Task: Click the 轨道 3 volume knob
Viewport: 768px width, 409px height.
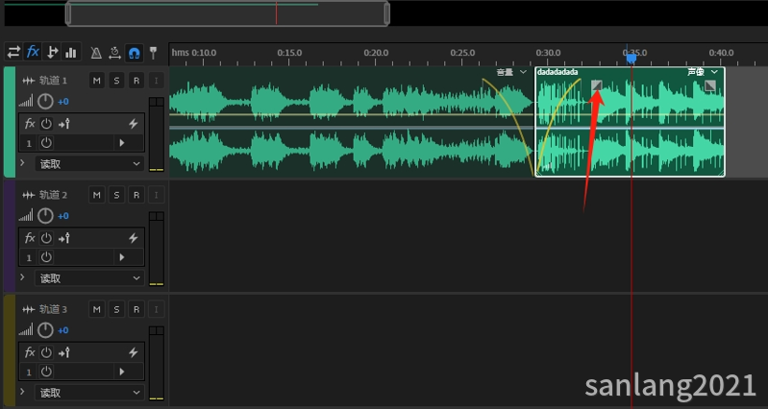Action: pos(45,330)
